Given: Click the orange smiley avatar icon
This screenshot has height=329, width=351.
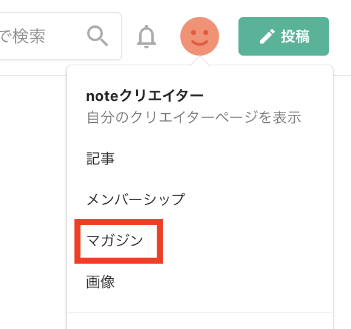Looking at the screenshot, I should pyautogui.click(x=200, y=36).
